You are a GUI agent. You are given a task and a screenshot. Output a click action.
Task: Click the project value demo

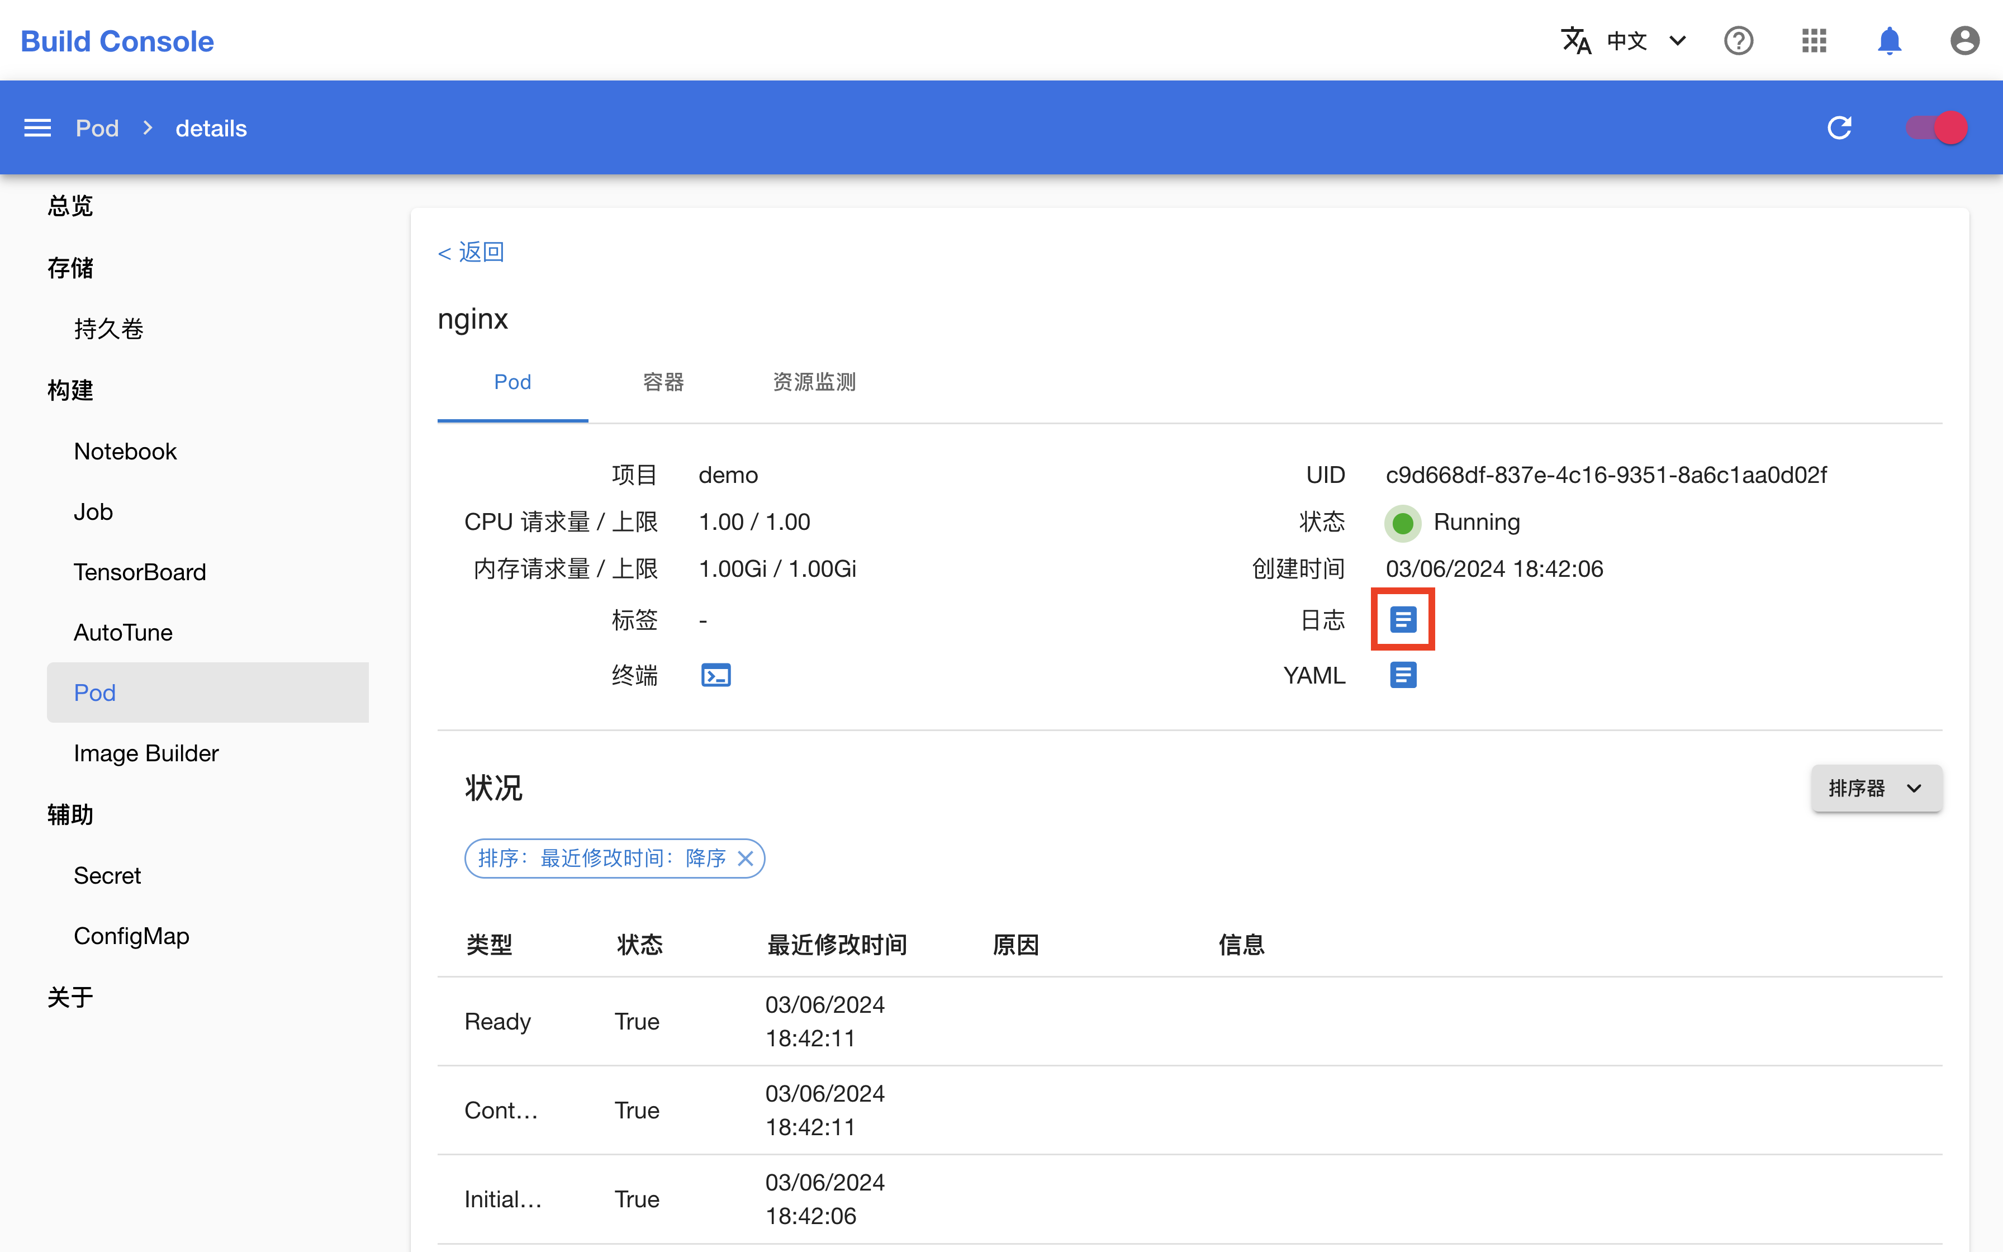728,475
